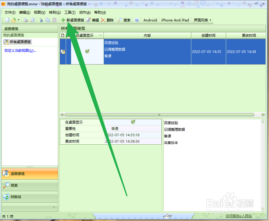This screenshot has width=269, height=221.
Task: Open file with the folder icon
Action: point(14,20)
